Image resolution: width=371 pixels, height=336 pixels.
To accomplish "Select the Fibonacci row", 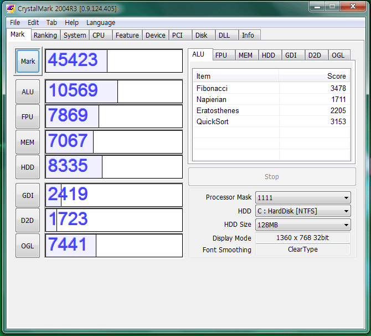I will [271, 88].
